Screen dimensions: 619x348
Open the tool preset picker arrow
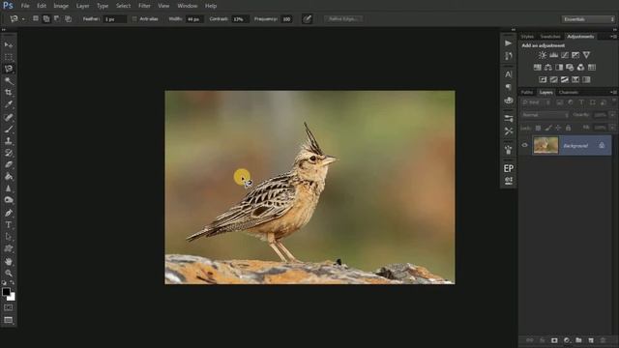point(23,19)
